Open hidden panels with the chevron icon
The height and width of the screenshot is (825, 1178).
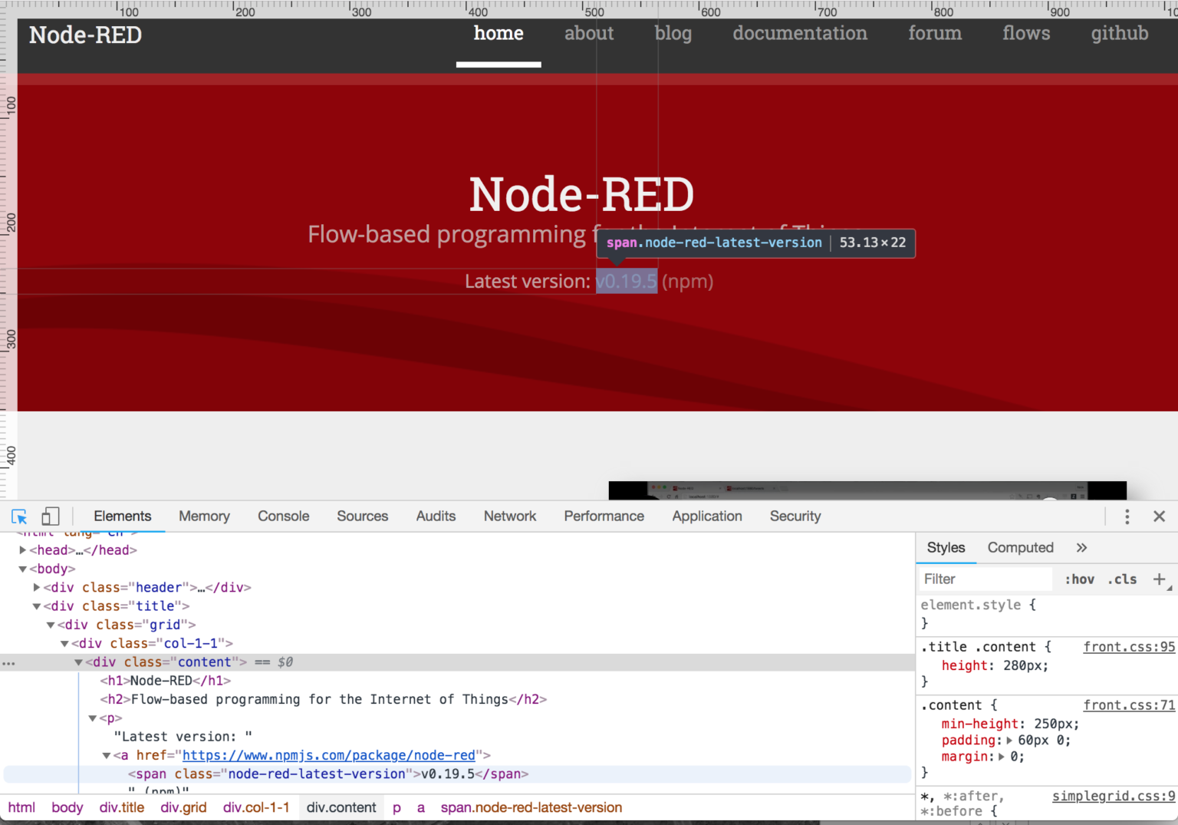tap(1081, 547)
